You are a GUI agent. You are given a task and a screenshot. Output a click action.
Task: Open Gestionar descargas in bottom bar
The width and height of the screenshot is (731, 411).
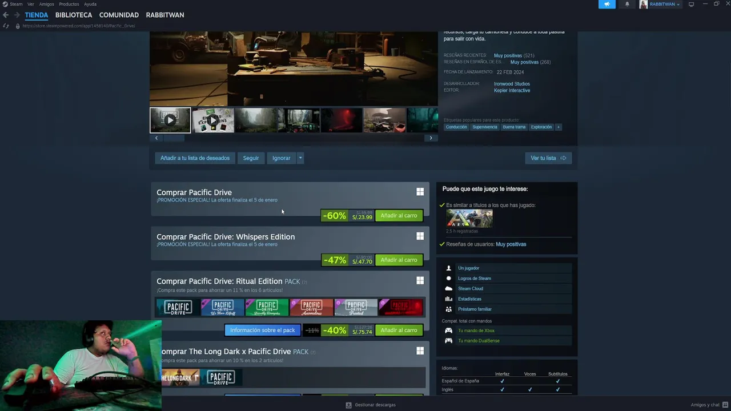coord(371,405)
